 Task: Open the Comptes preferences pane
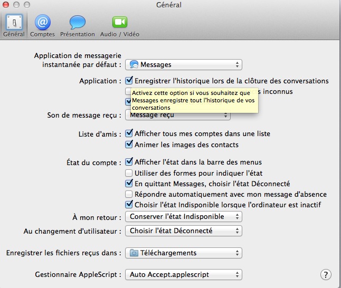[42, 22]
